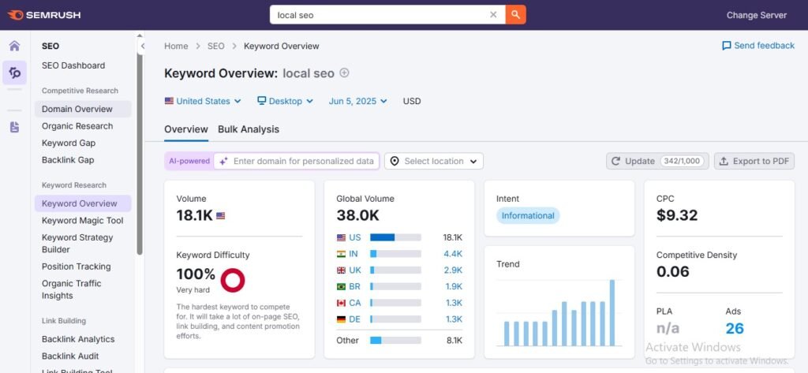Switch to the Overview tab
The height and width of the screenshot is (373, 808).
[x=186, y=130]
